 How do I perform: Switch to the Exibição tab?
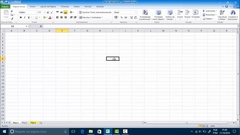(100, 7)
